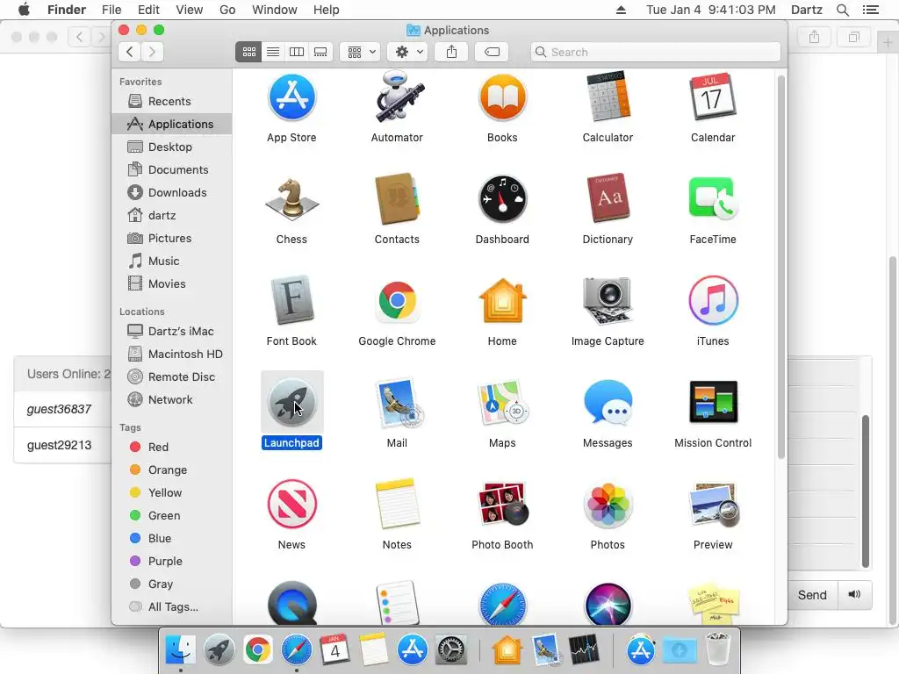Select the Maps app icon
The image size is (899, 674).
point(502,403)
